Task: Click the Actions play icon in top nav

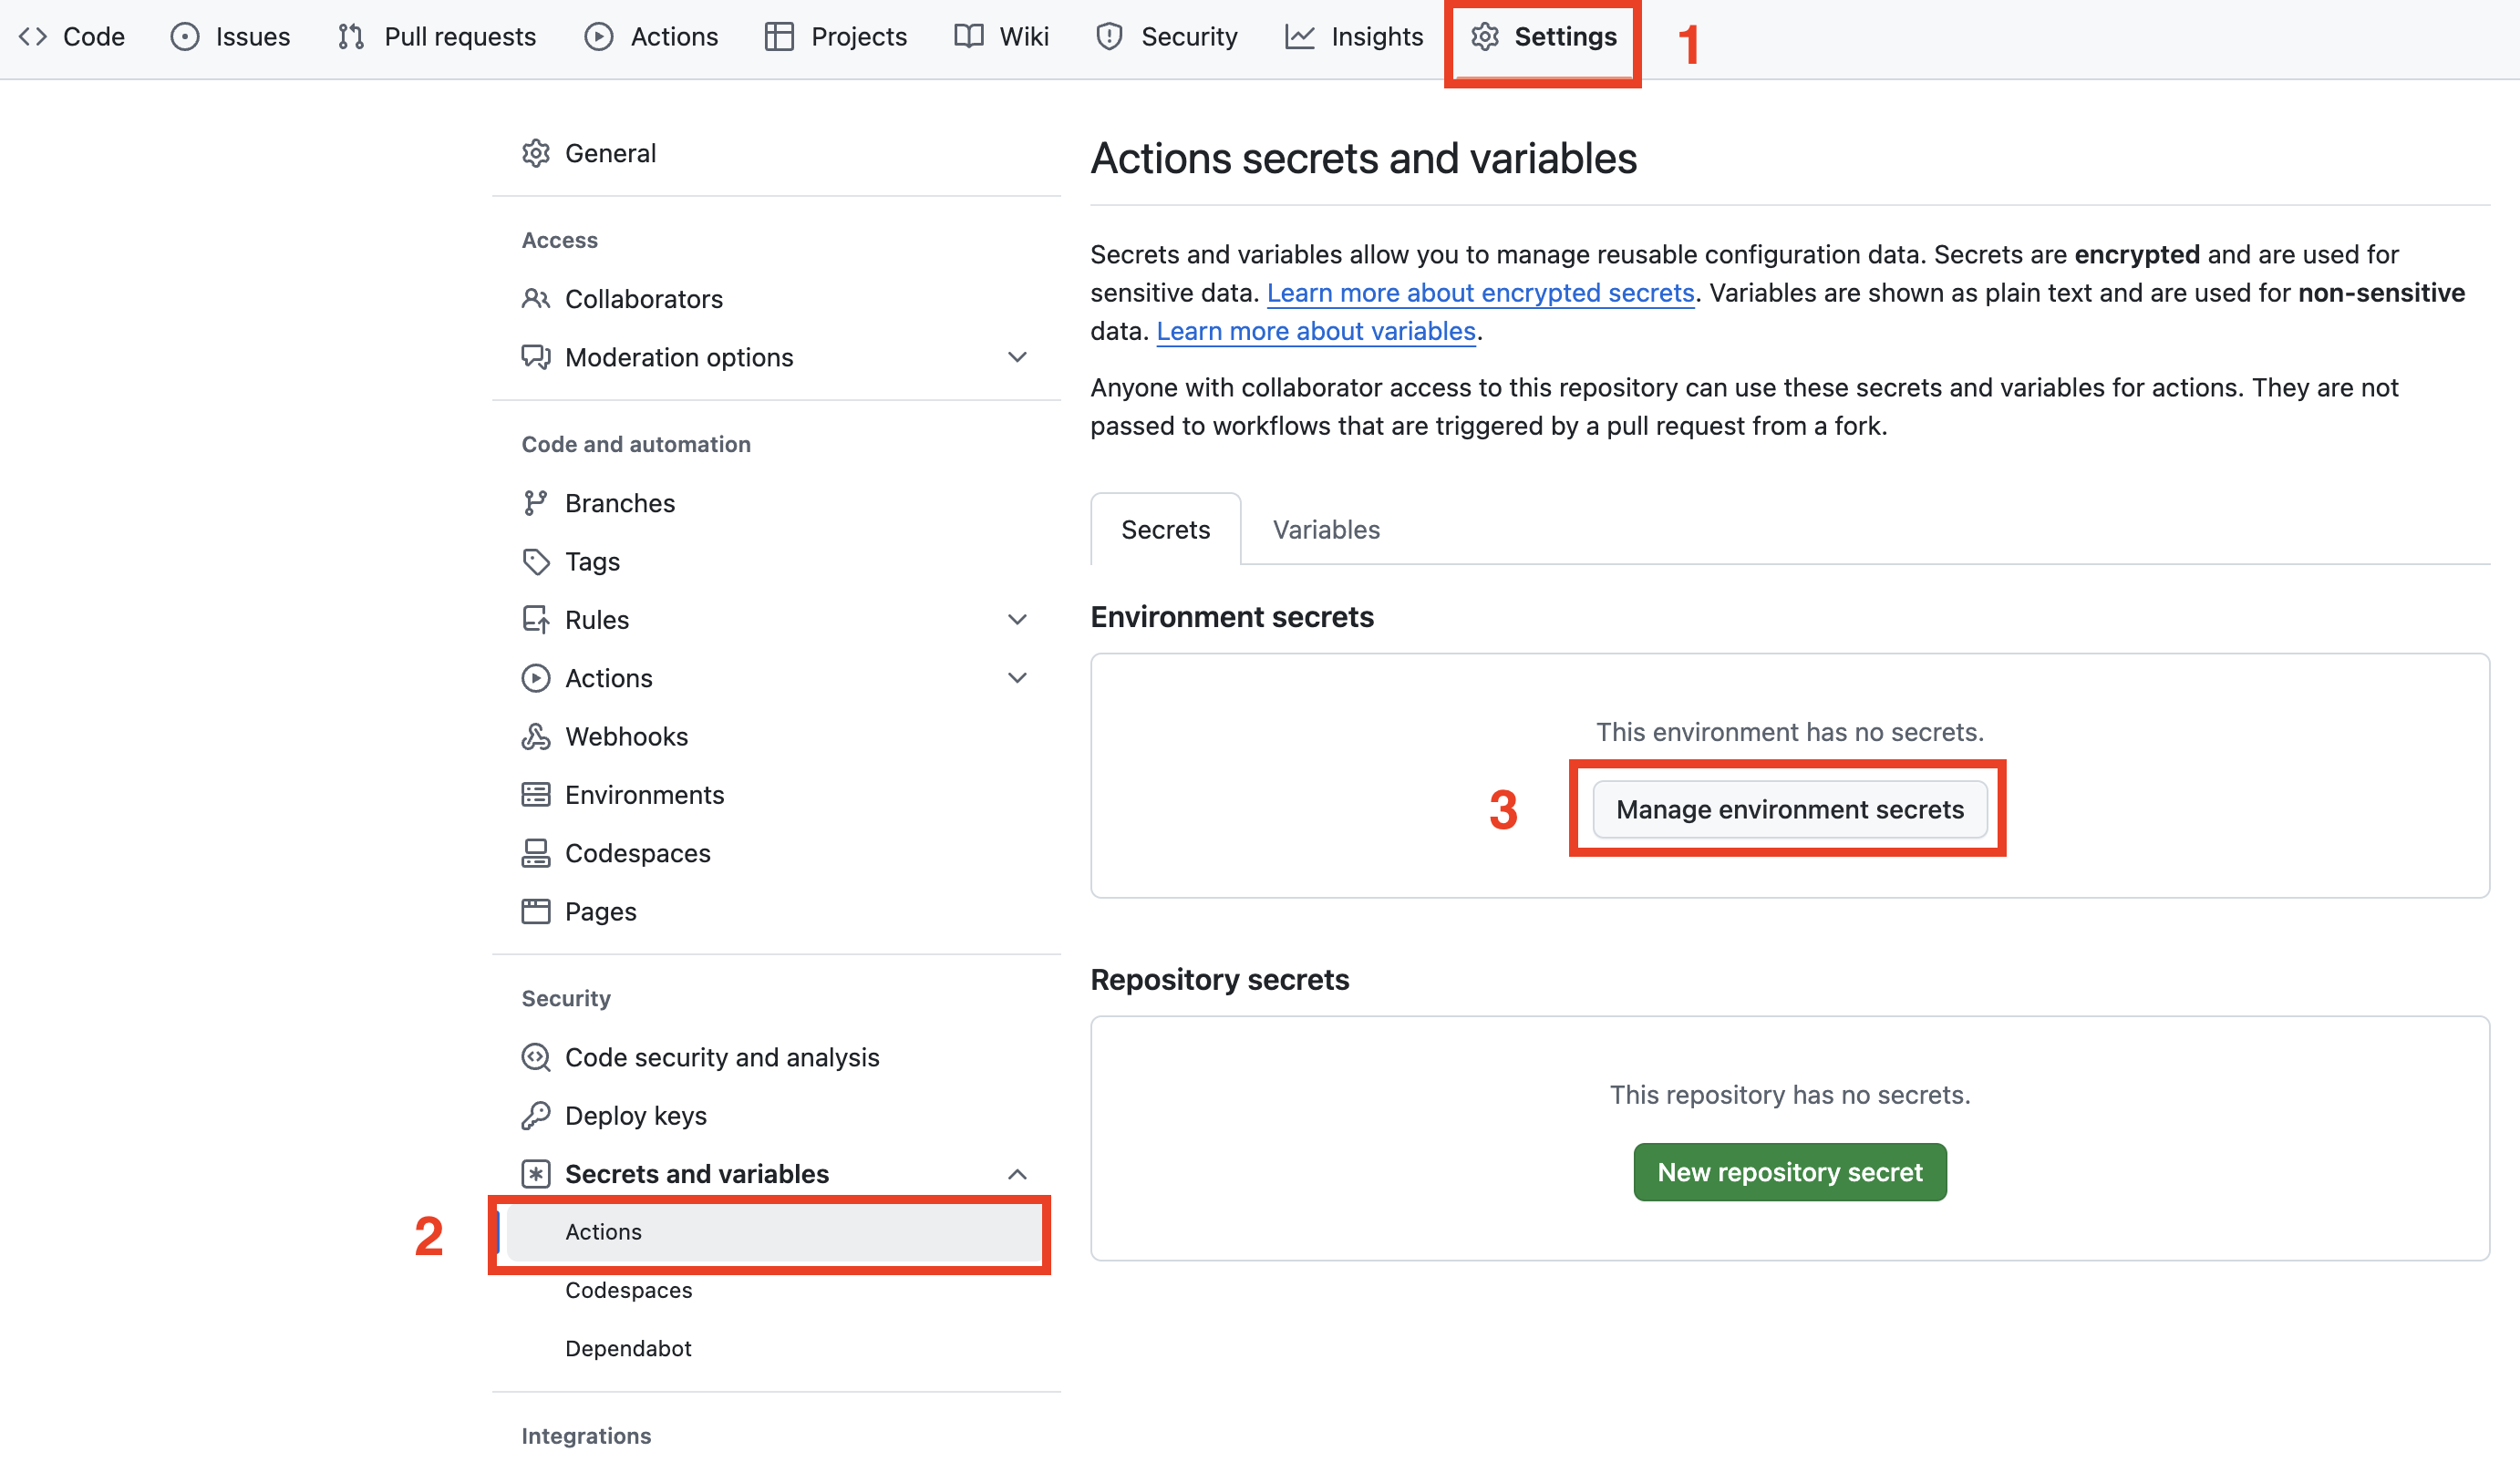Action: pos(599,37)
